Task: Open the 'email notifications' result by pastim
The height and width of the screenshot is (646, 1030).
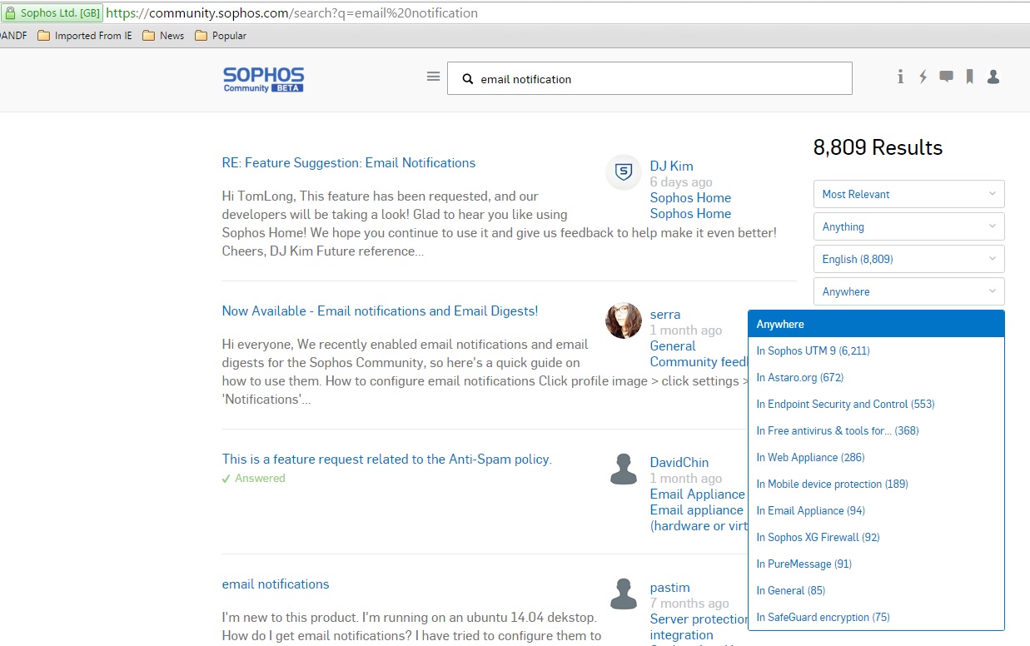Action: click(x=276, y=584)
